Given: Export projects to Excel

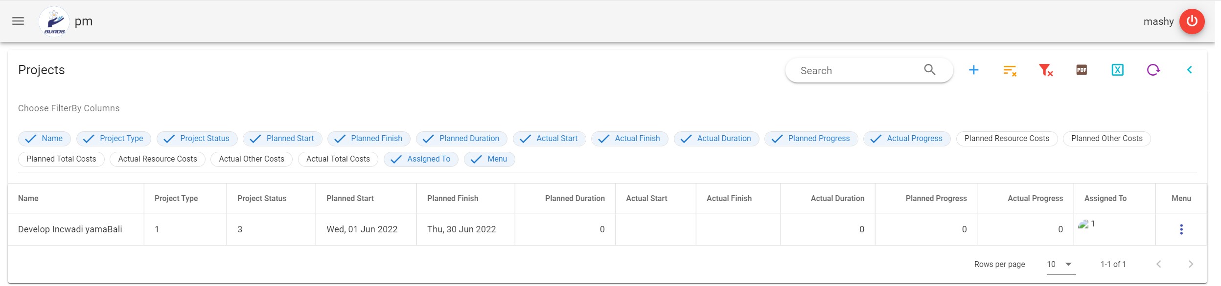Looking at the screenshot, I should (1117, 70).
